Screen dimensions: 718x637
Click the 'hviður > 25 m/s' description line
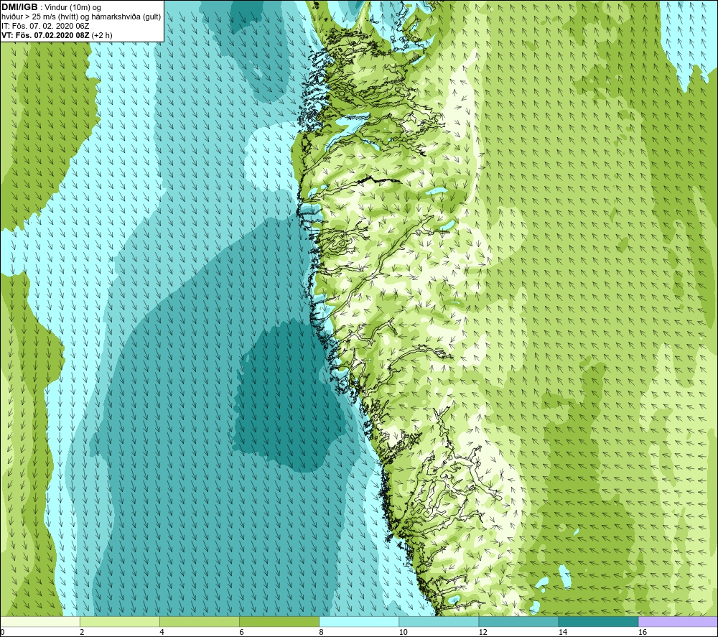tap(81, 17)
